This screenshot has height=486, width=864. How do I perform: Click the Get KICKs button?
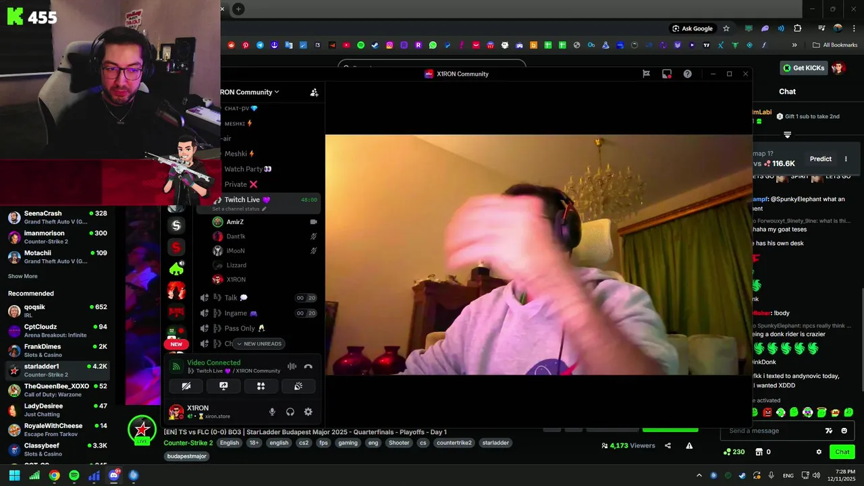[803, 67]
